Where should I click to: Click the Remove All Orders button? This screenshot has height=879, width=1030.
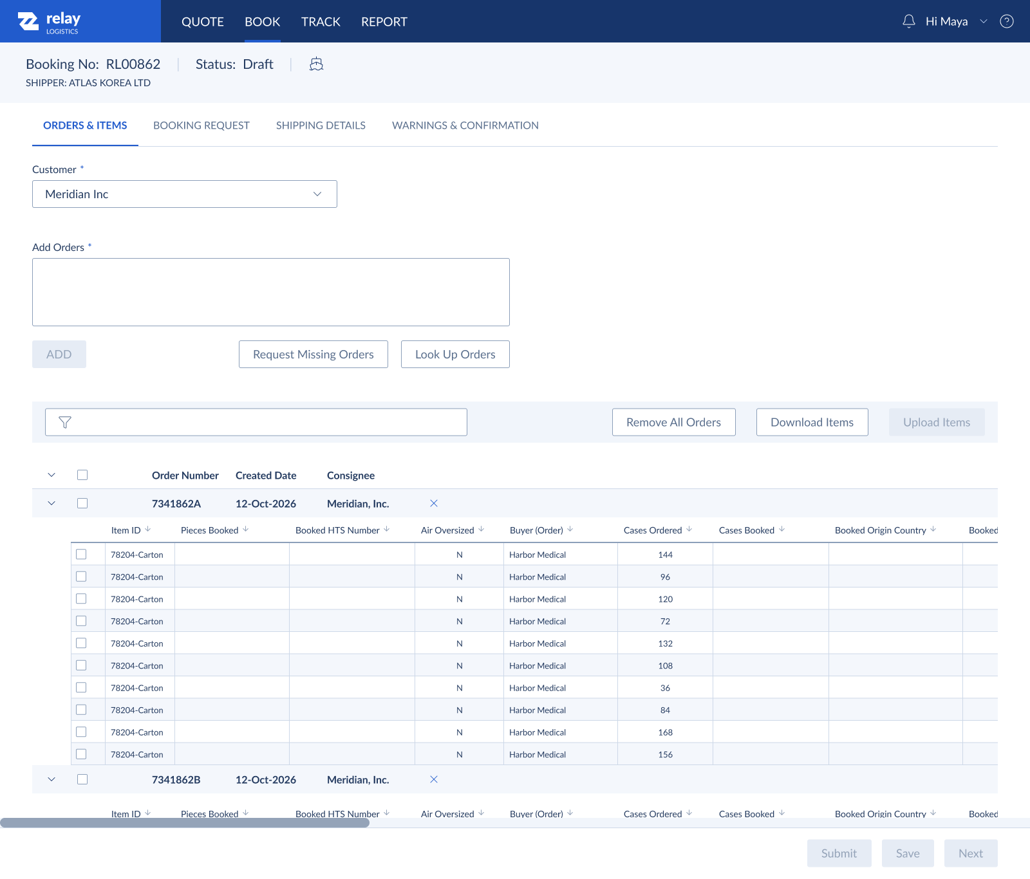tap(674, 422)
